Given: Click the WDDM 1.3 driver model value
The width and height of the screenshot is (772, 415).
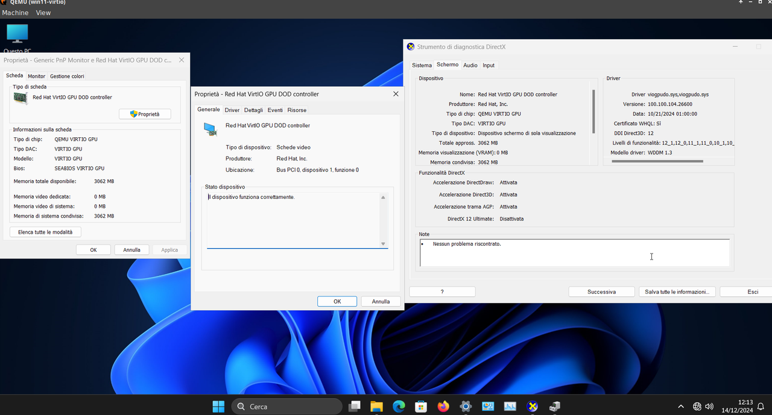Looking at the screenshot, I should (x=660, y=152).
